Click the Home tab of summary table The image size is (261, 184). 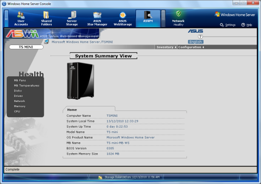(72, 110)
